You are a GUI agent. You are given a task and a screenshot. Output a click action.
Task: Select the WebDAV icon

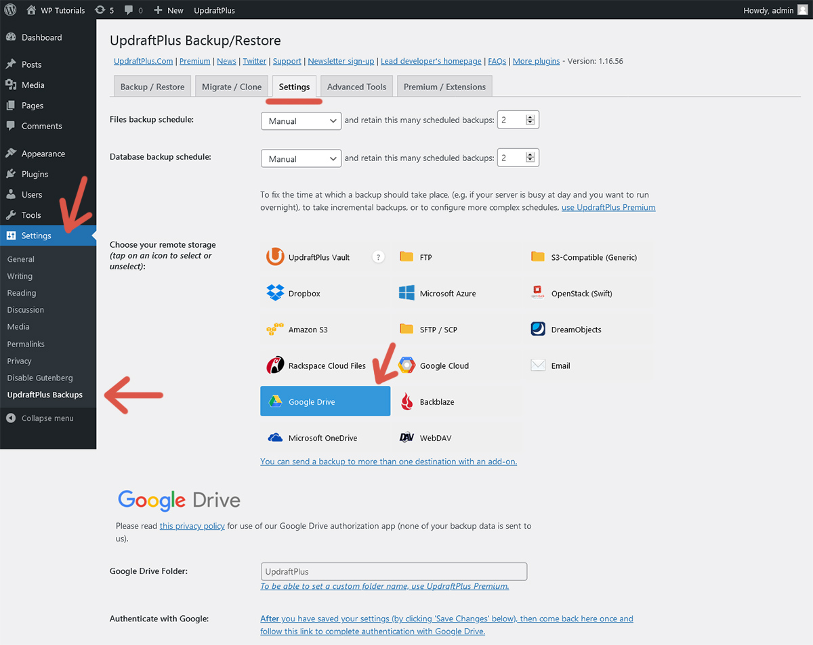point(406,438)
